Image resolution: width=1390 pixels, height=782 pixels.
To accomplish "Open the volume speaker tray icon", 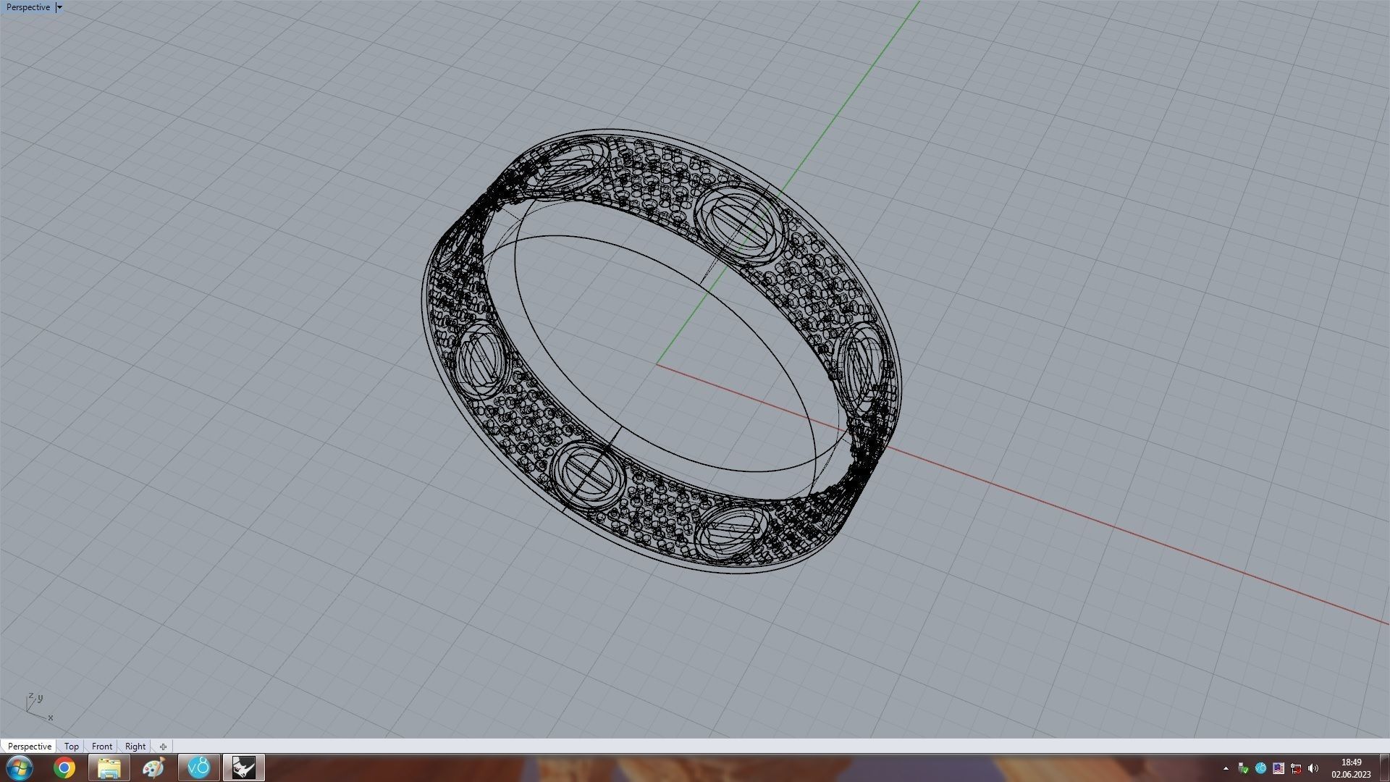I will click(1313, 768).
